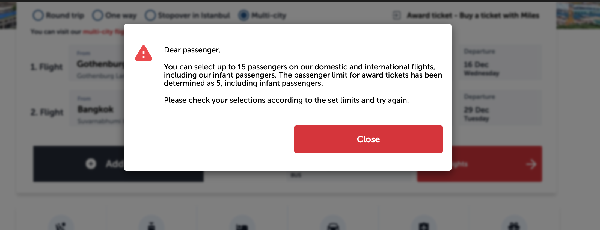Viewport: 600px width, 230px height.
Task: Select Stopover in Istanbul radio button
Action: (x=150, y=15)
